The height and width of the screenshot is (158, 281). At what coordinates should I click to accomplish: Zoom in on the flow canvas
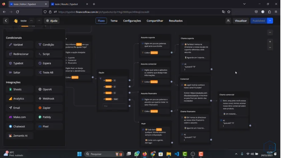(270, 42)
